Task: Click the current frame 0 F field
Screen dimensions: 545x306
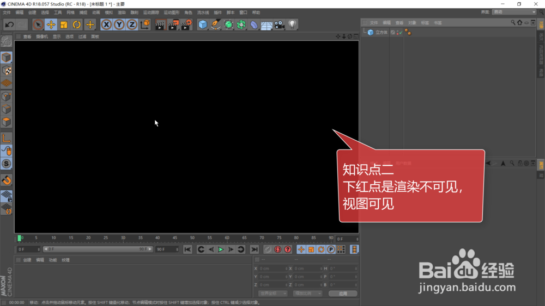Action: [x=28, y=249]
